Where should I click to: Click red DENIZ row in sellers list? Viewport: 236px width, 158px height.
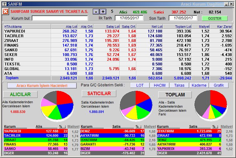pyautogui.click(x=112, y=131)
